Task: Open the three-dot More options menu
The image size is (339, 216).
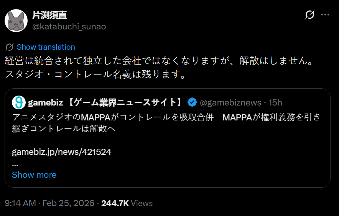Action: (325, 15)
